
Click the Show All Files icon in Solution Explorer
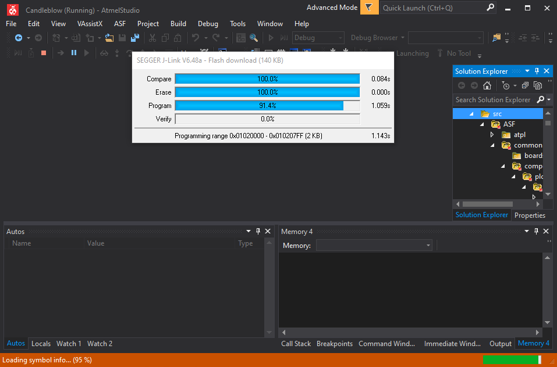tap(538, 85)
